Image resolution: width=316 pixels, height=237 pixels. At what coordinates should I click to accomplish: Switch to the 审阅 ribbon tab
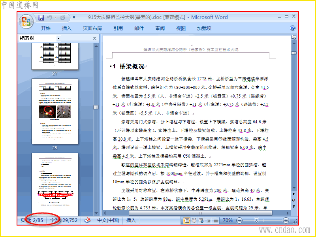[160, 28]
